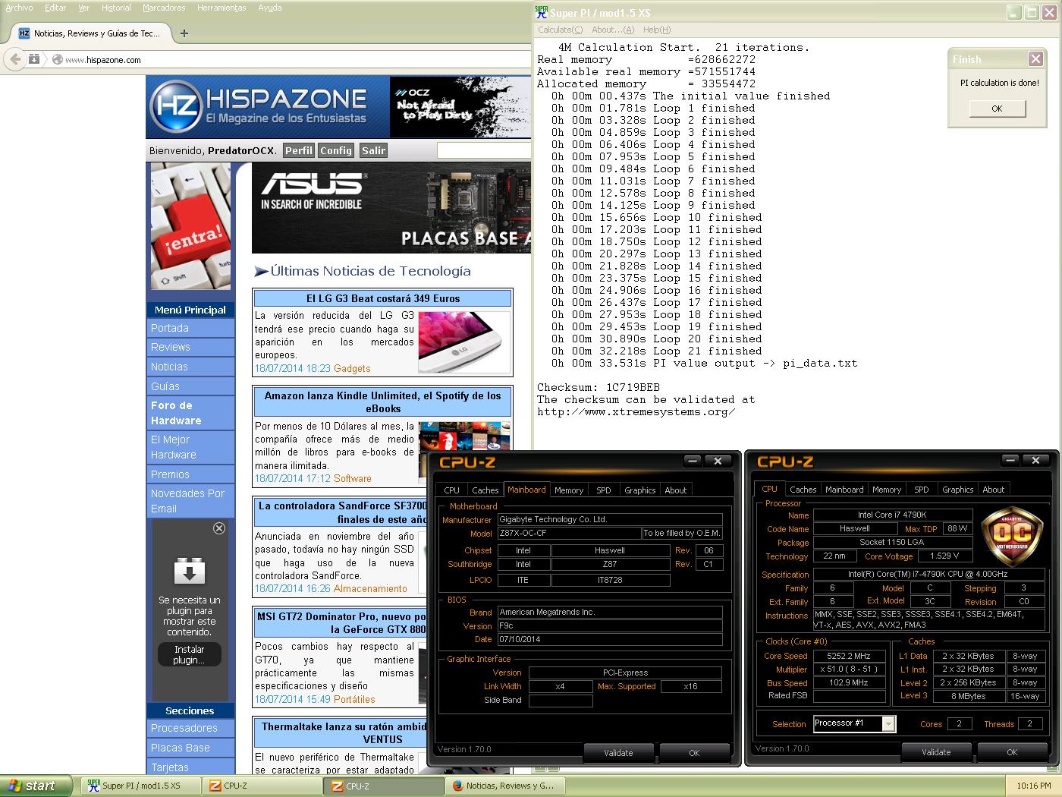
Task: Open a new browser tab with plus icon
Action: [x=184, y=33]
